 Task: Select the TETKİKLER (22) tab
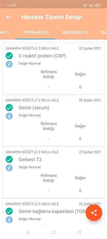pyautogui.click(x=36, y=33)
